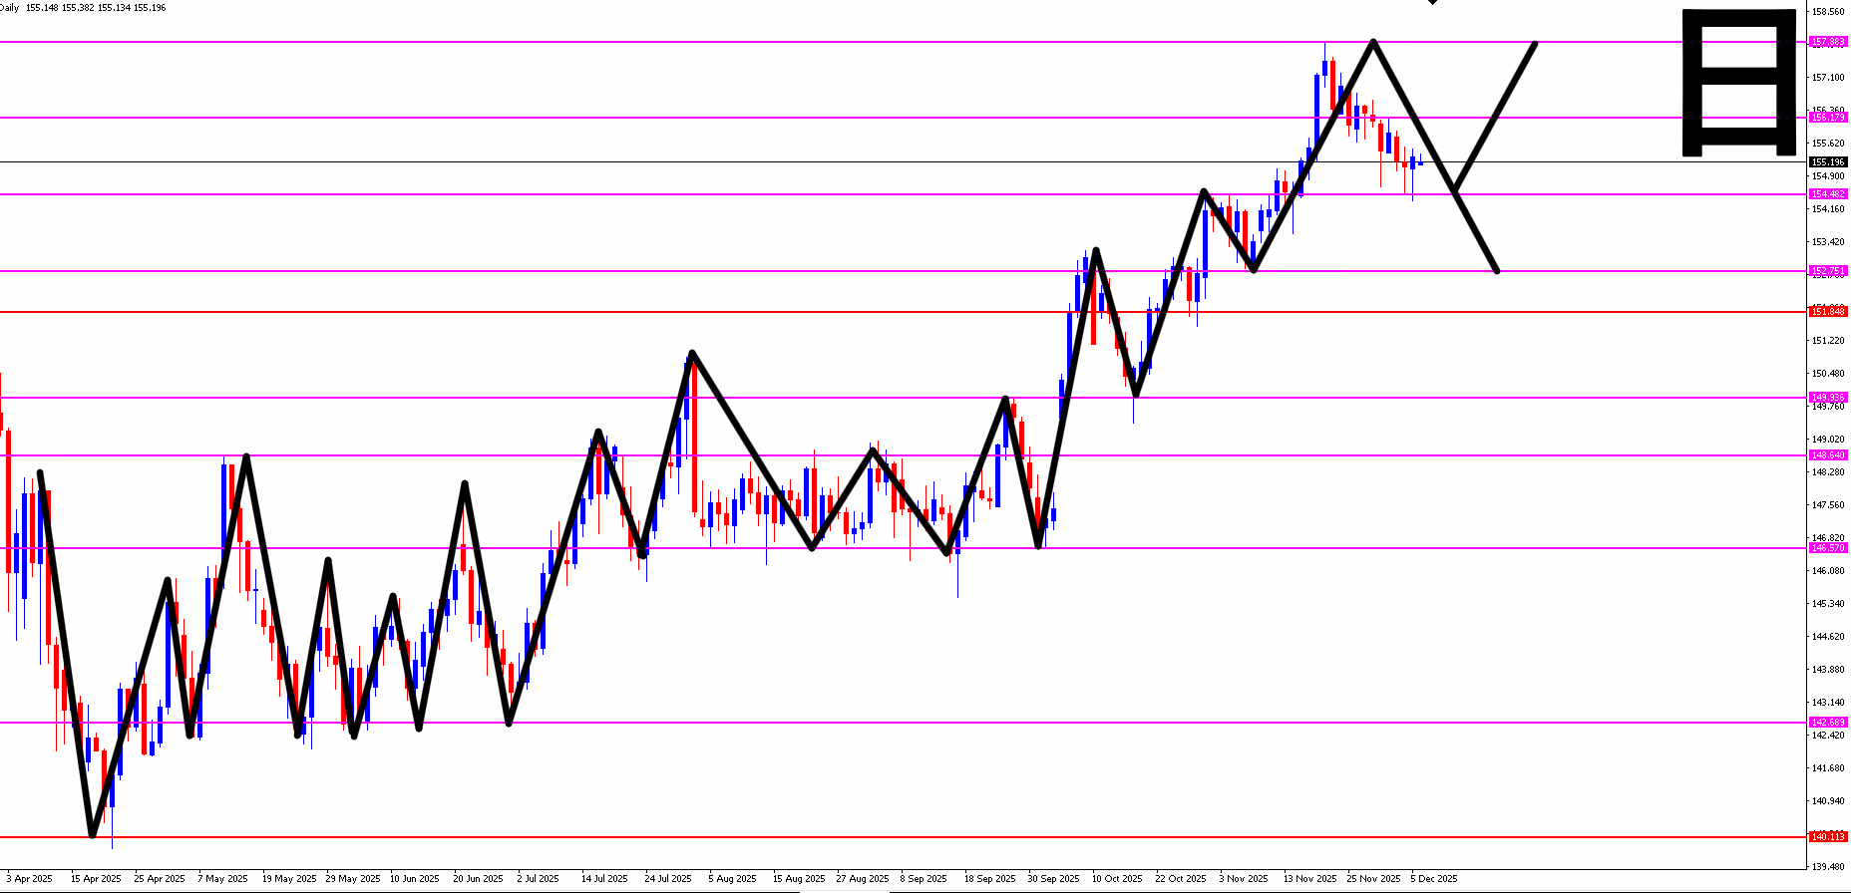
Task: Select the magenta 154.482 level label
Action: pyautogui.click(x=1828, y=194)
